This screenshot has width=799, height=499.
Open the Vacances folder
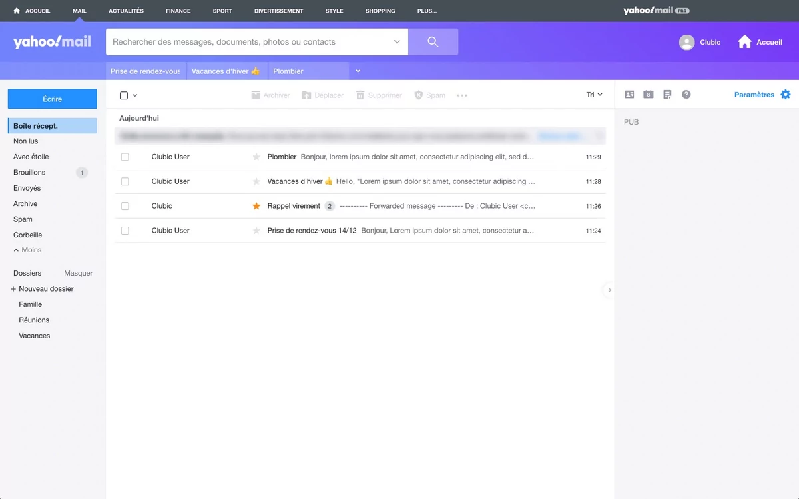35,336
